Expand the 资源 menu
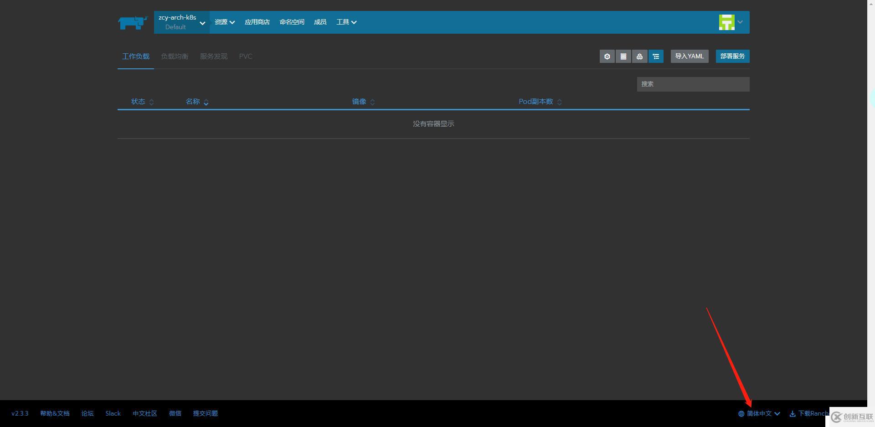This screenshot has height=427, width=875. pos(224,22)
